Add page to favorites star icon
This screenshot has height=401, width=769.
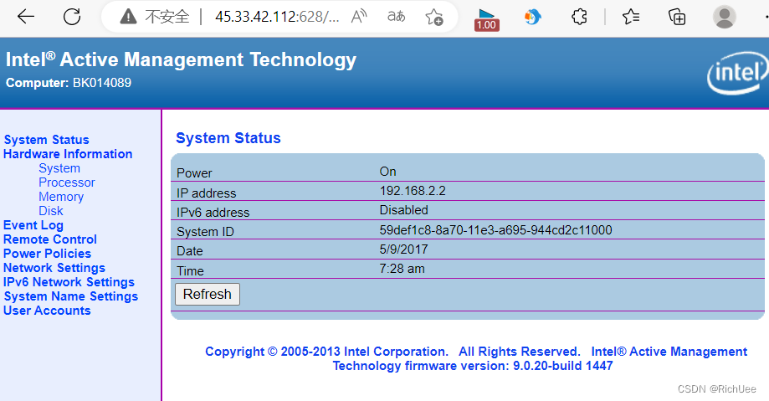coord(434,18)
